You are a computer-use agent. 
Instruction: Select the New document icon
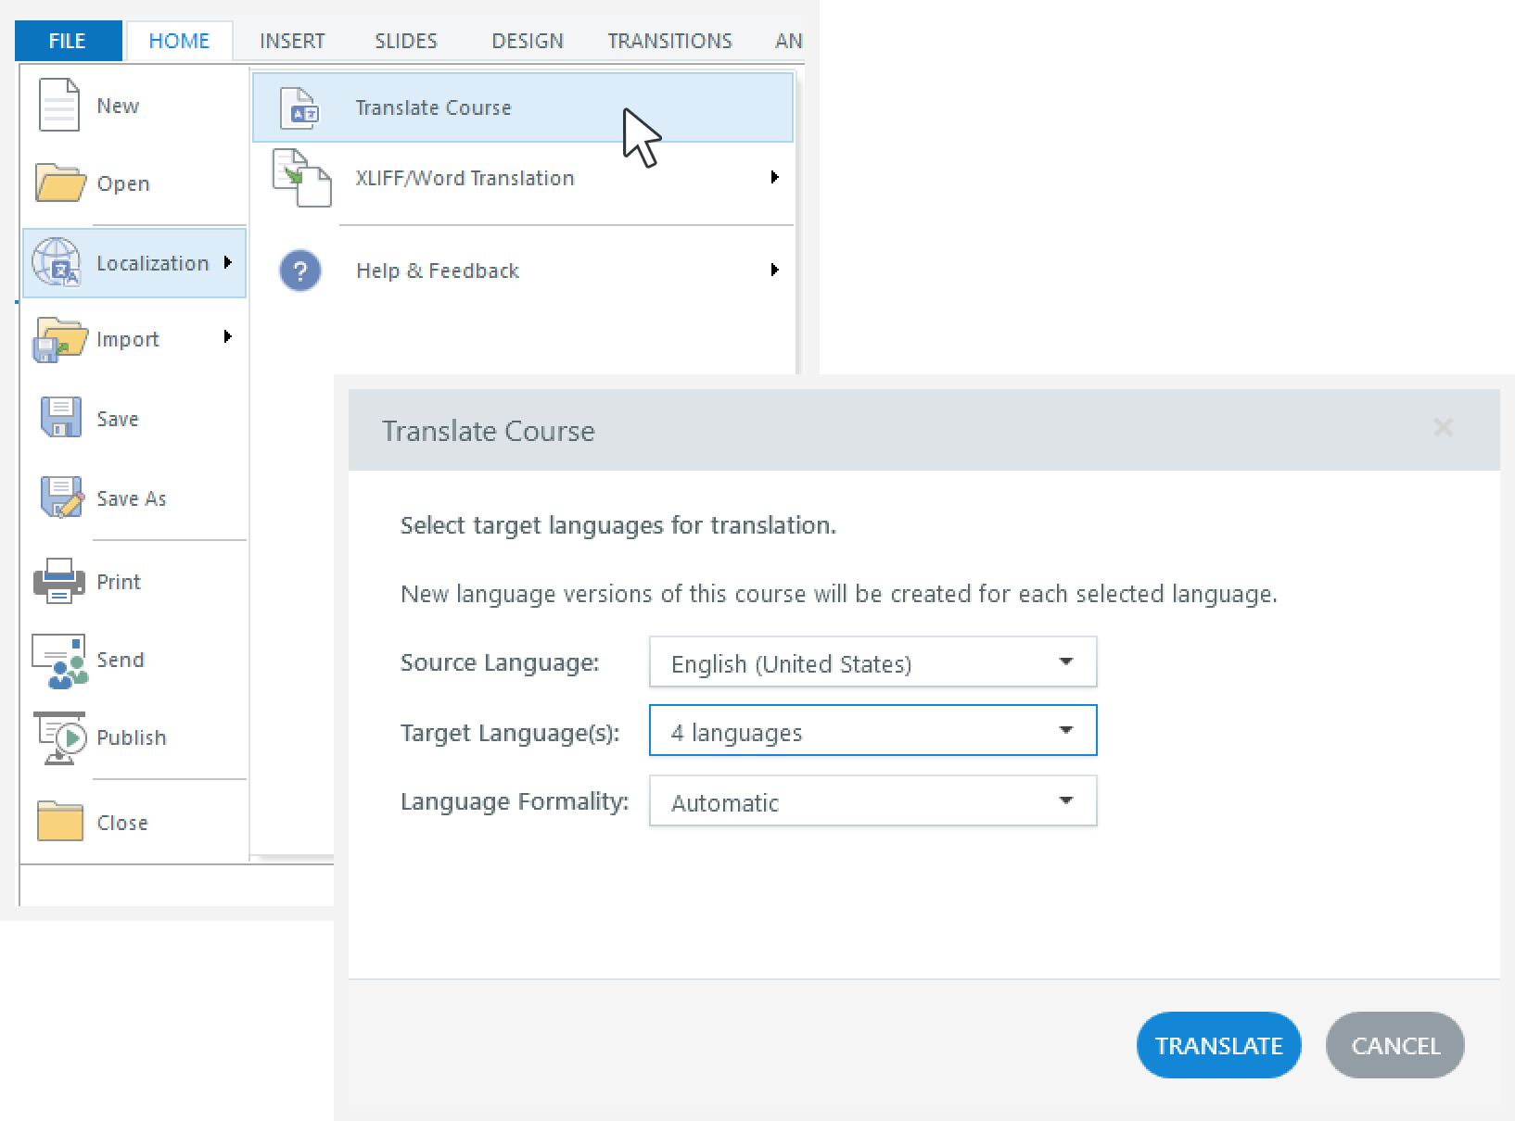click(x=57, y=105)
